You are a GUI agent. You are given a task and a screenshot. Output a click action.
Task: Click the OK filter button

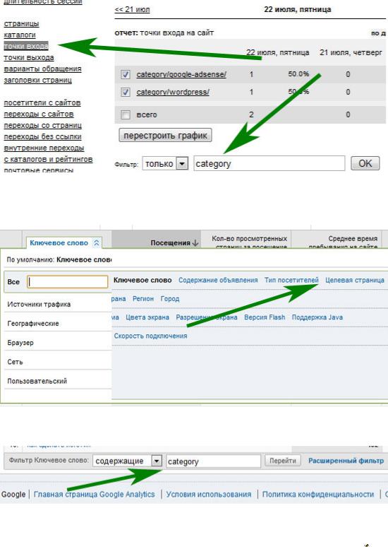(x=365, y=163)
